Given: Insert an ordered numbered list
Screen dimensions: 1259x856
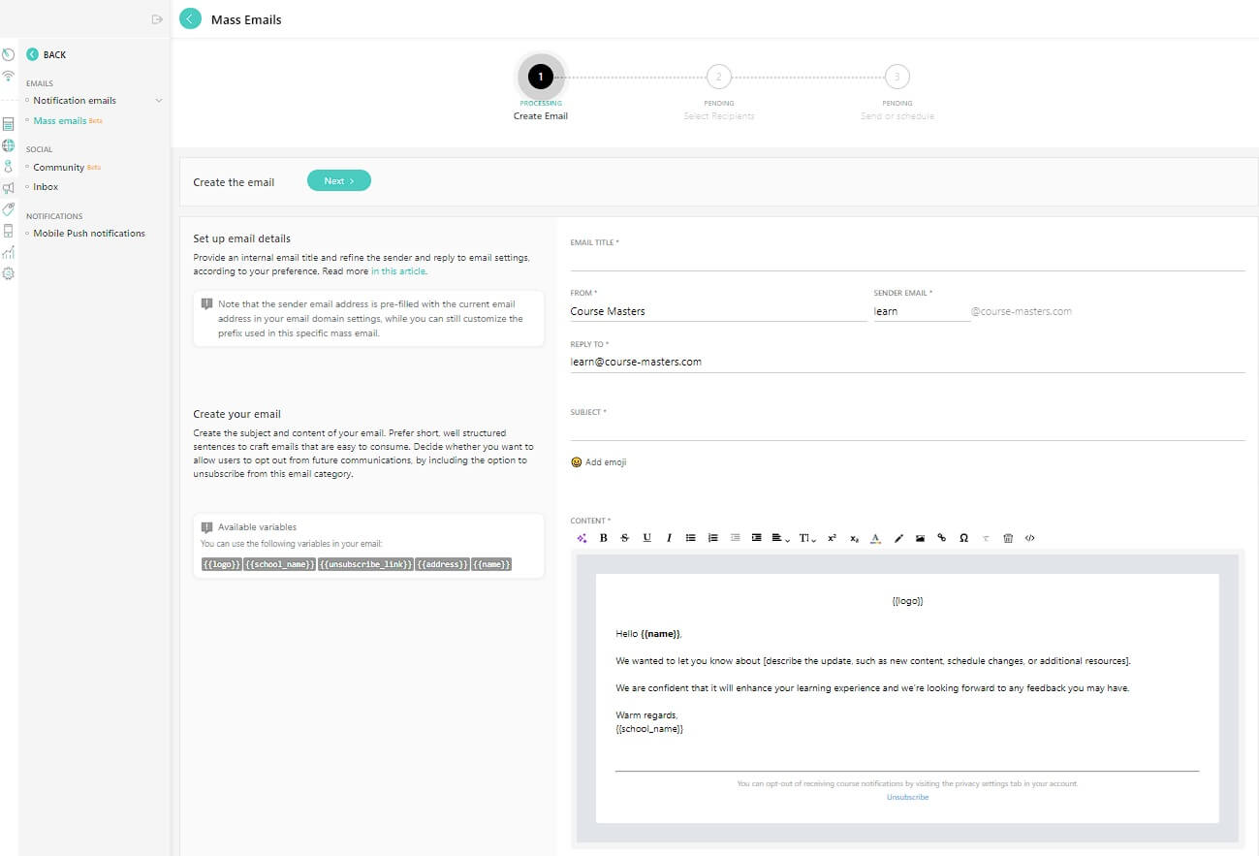Looking at the screenshot, I should (x=713, y=538).
